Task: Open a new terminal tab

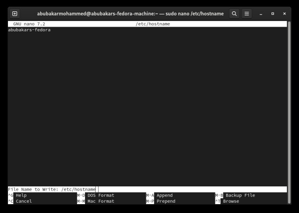Action: 14,14
